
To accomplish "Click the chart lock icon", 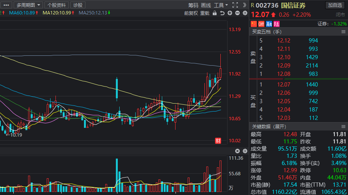I will (215, 13).
